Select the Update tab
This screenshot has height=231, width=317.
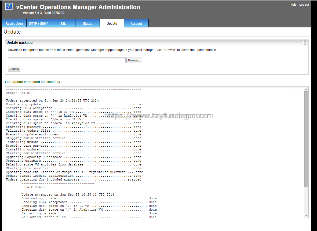coord(112,23)
